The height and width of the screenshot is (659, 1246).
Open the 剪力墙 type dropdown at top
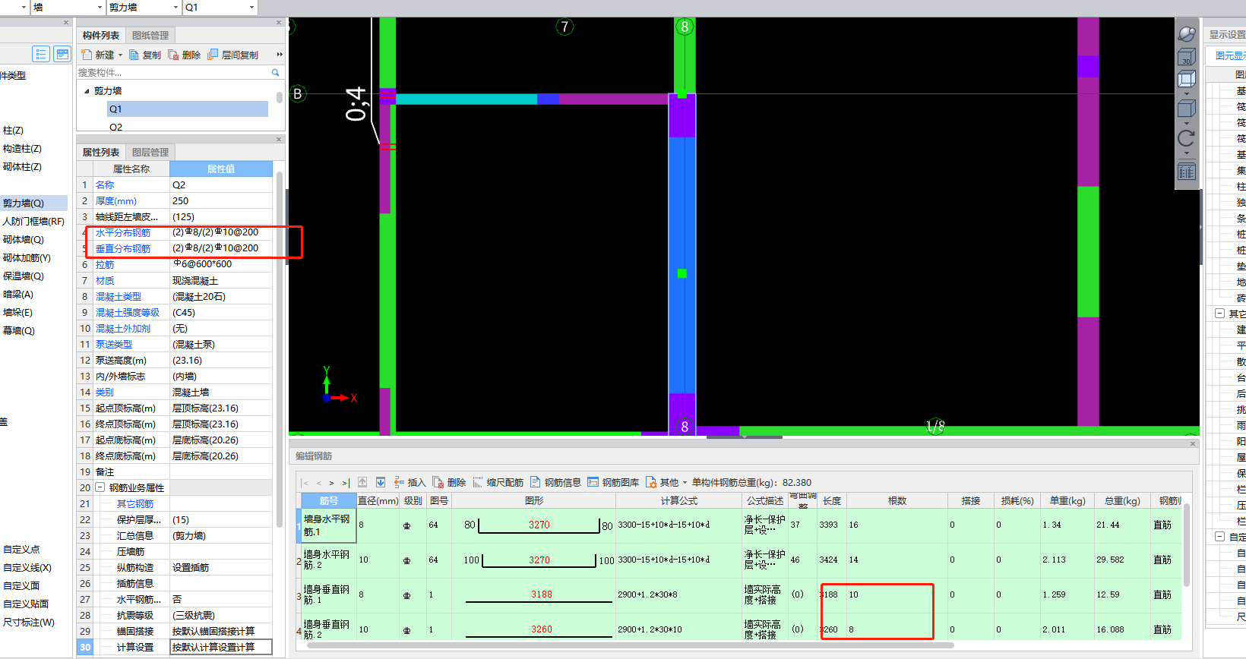[x=176, y=8]
